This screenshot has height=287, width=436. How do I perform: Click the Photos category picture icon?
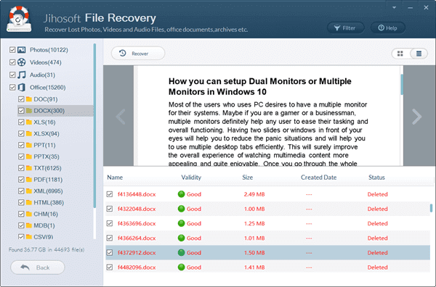(21, 50)
